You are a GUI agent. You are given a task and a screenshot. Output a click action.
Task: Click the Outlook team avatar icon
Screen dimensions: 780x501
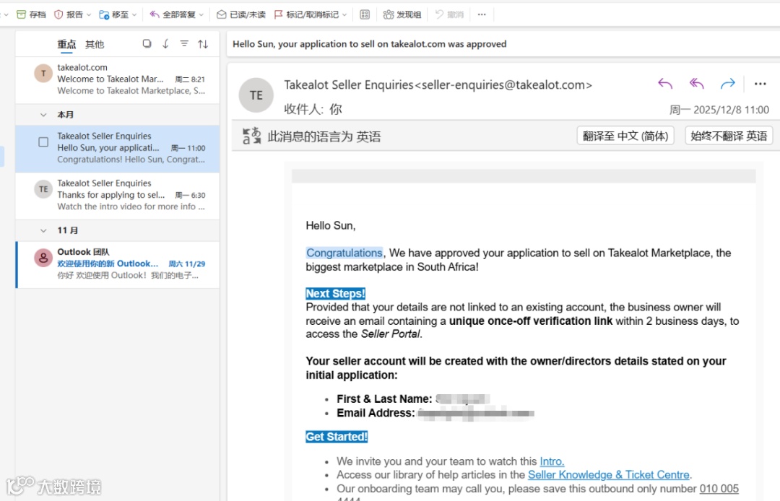coord(43,258)
